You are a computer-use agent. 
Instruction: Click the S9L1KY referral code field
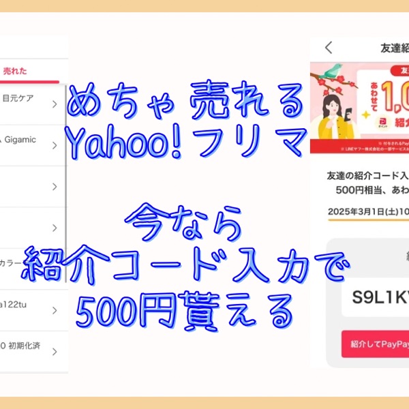coord(375,297)
